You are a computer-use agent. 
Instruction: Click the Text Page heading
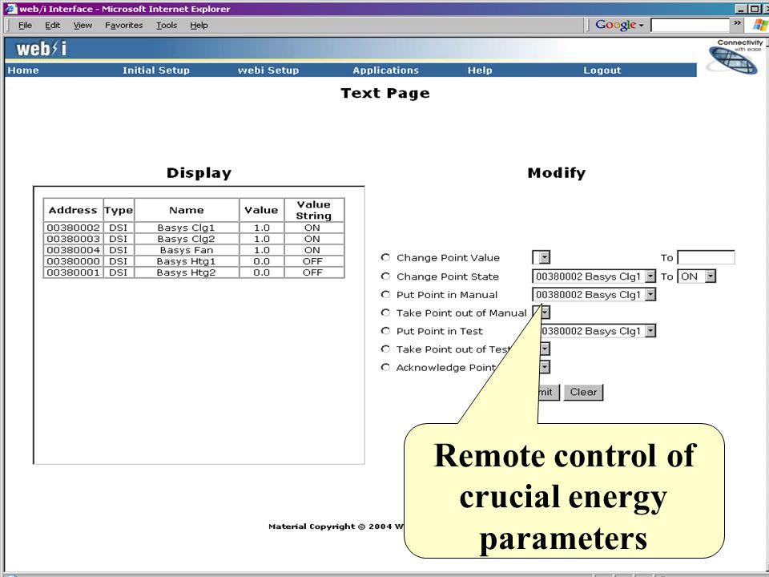[385, 93]
